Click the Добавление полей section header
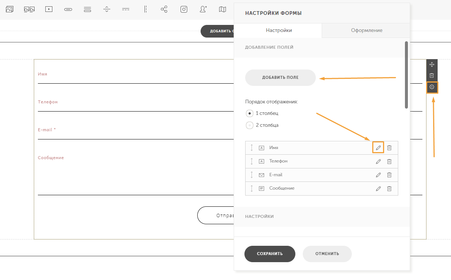The image size is (451, 280). [x=269, y=48]
